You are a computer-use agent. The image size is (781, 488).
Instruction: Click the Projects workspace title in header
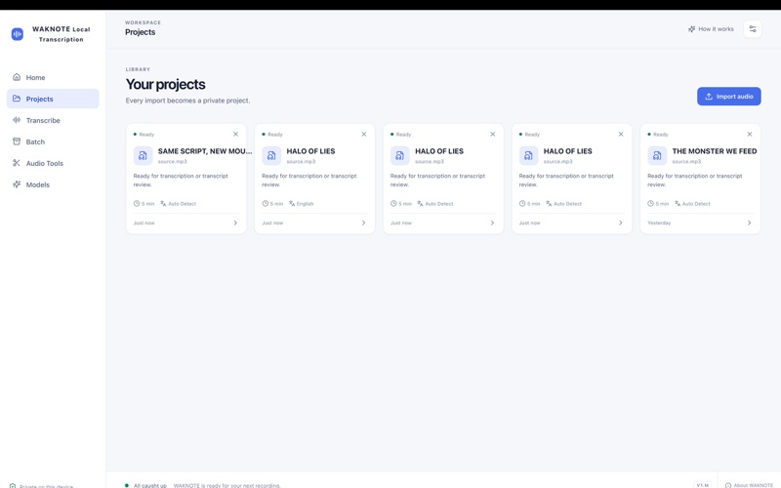click(140, 32)
